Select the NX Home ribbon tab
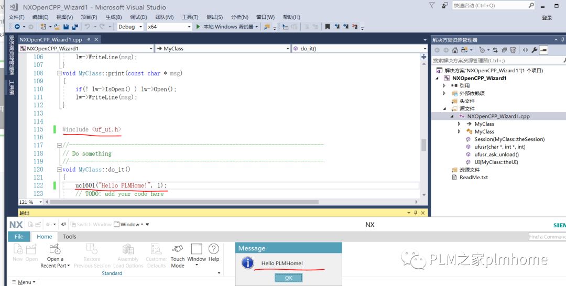Image resolution: width=566 pixels, height=286 pixels. tap(45, 237)
